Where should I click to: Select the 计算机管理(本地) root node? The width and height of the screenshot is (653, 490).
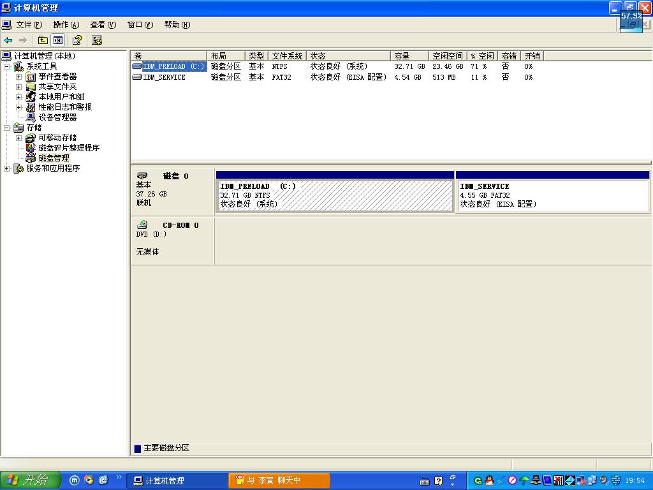45,56
